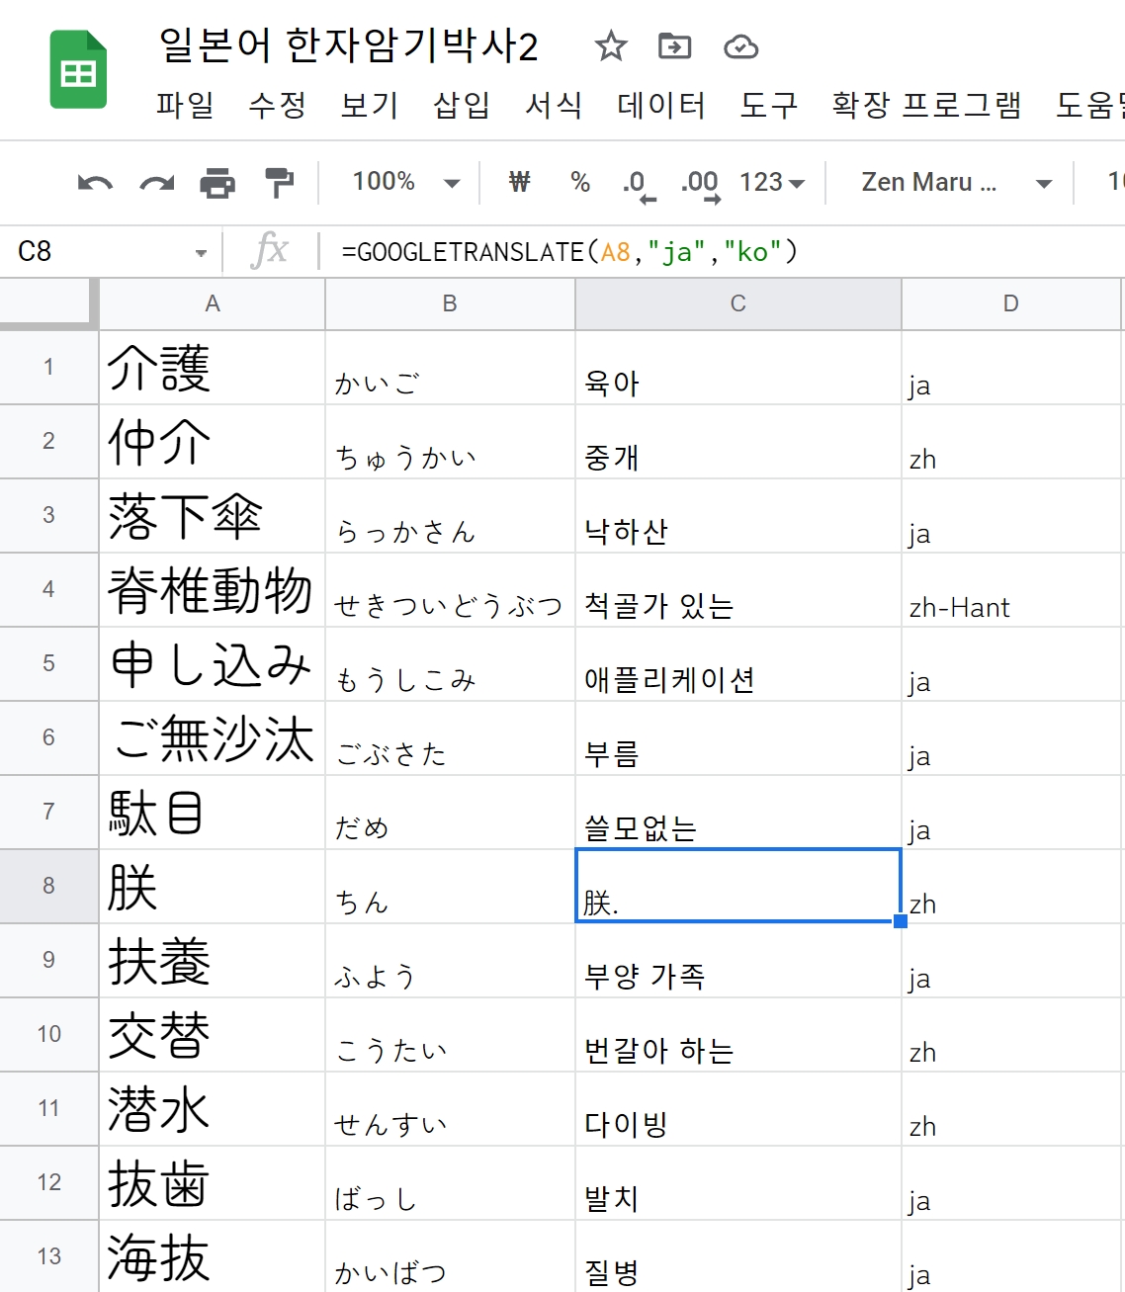Open the 100% zoom dropdown
Viewport: 1125px width, 1292px height.
405,183
